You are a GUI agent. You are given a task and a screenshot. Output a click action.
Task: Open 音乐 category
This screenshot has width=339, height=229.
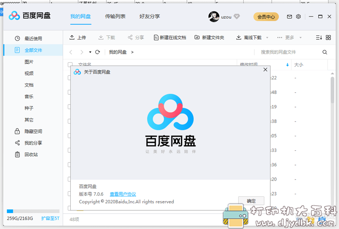coord(29,97)
